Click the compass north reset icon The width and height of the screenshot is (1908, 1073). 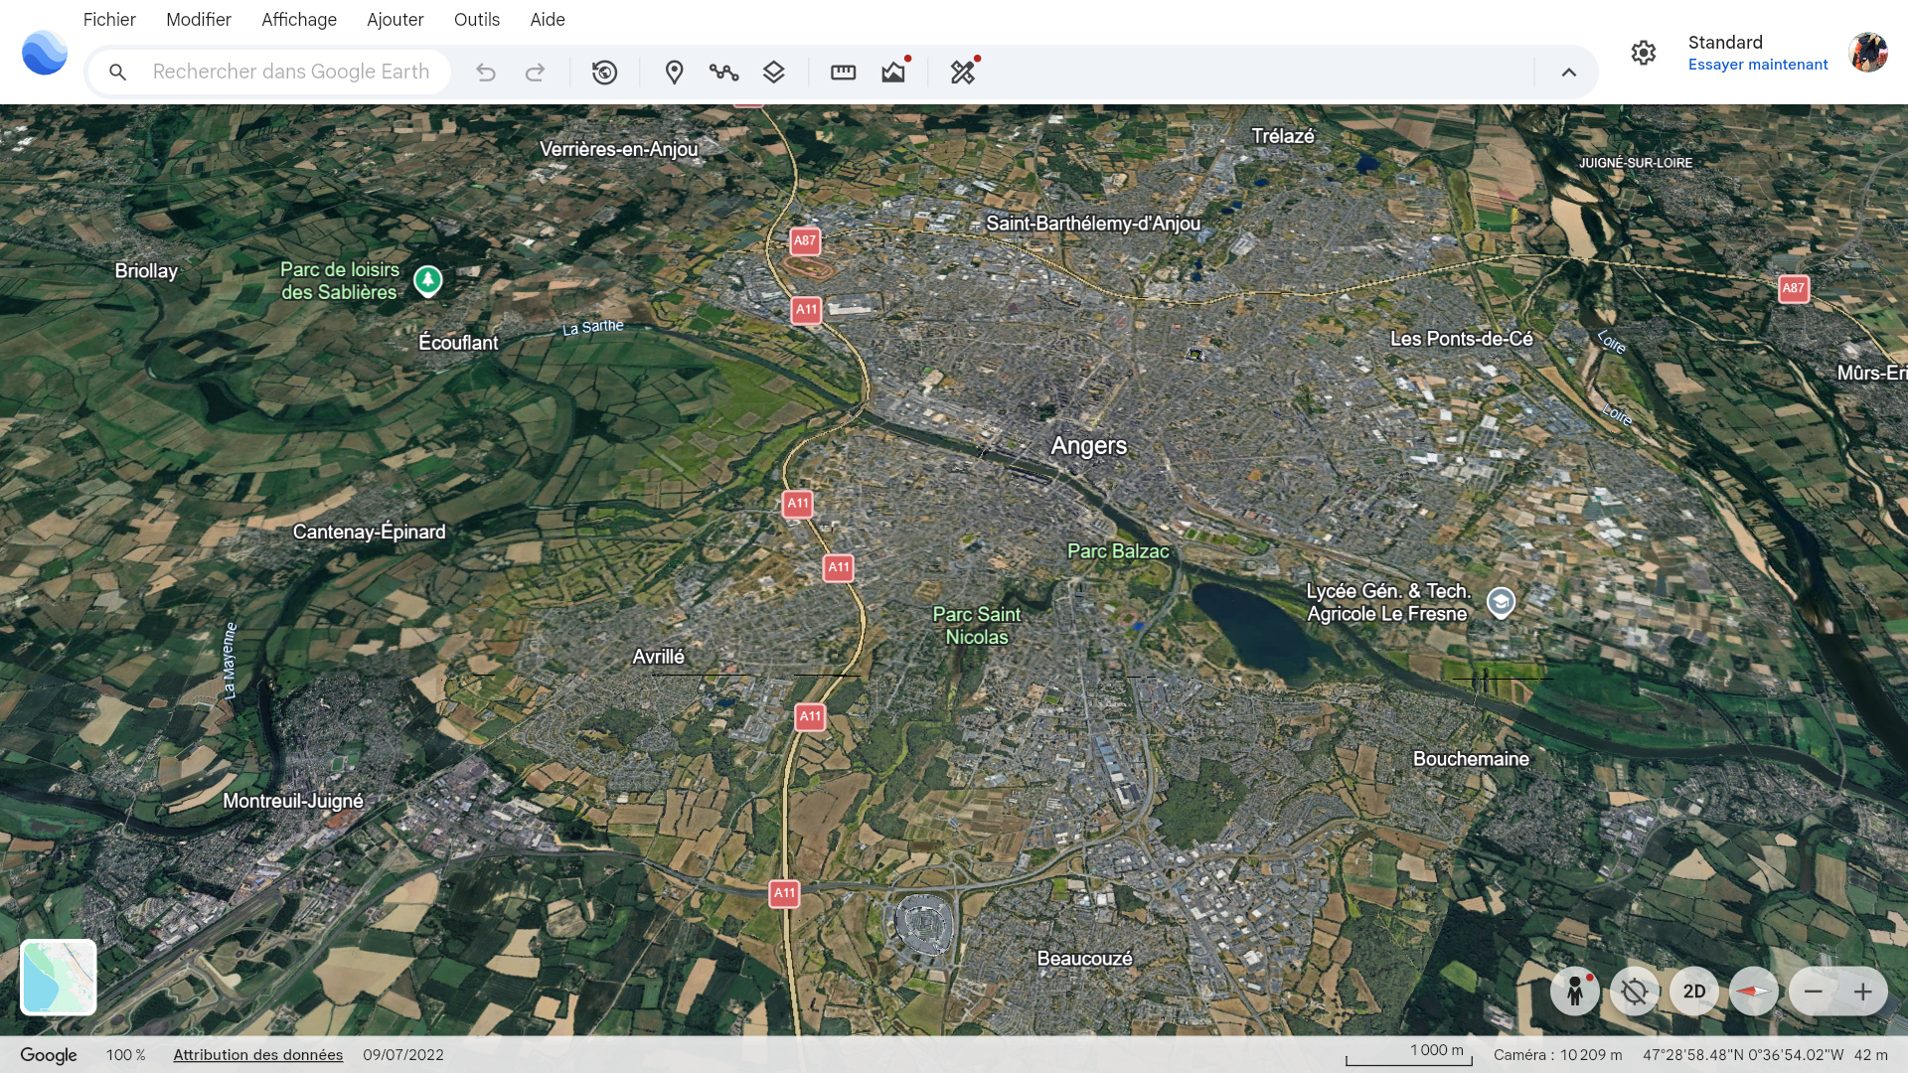coord(1753,992)
